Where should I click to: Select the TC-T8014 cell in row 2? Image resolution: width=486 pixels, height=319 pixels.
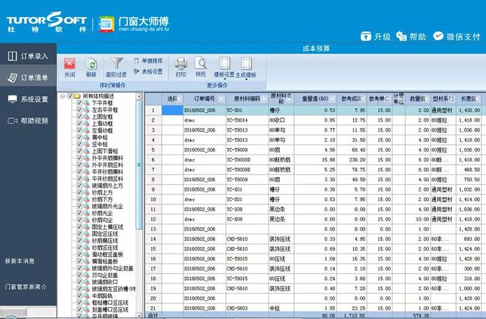point(246,120)
